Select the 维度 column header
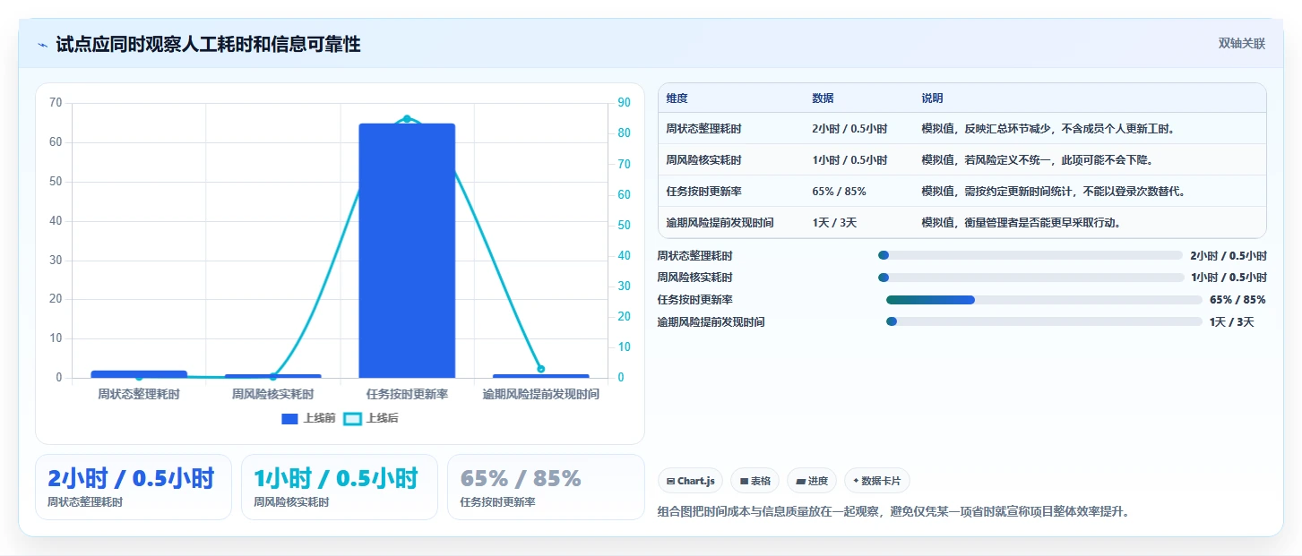Screen dimensions: 1302x556 (x=677, y=98)
